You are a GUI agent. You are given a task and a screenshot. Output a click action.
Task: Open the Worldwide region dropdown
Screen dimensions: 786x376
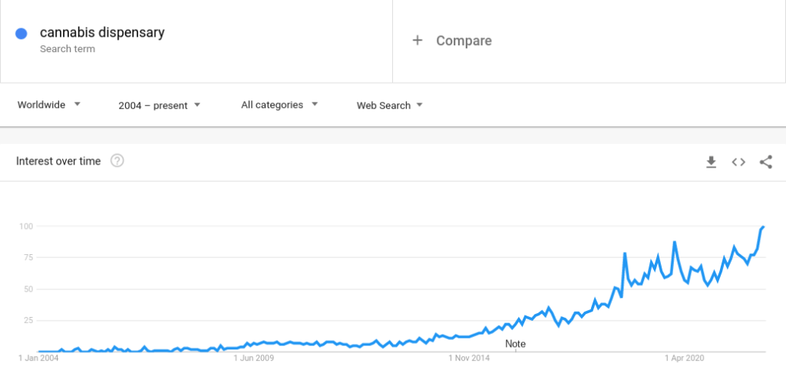(48, 105)
